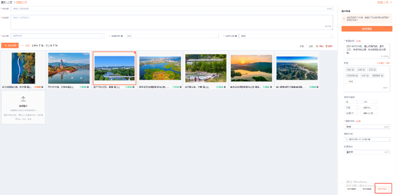Click the corner check mark on the selected photo
This screenshot has width=396, height=195.
click(135, 53)
